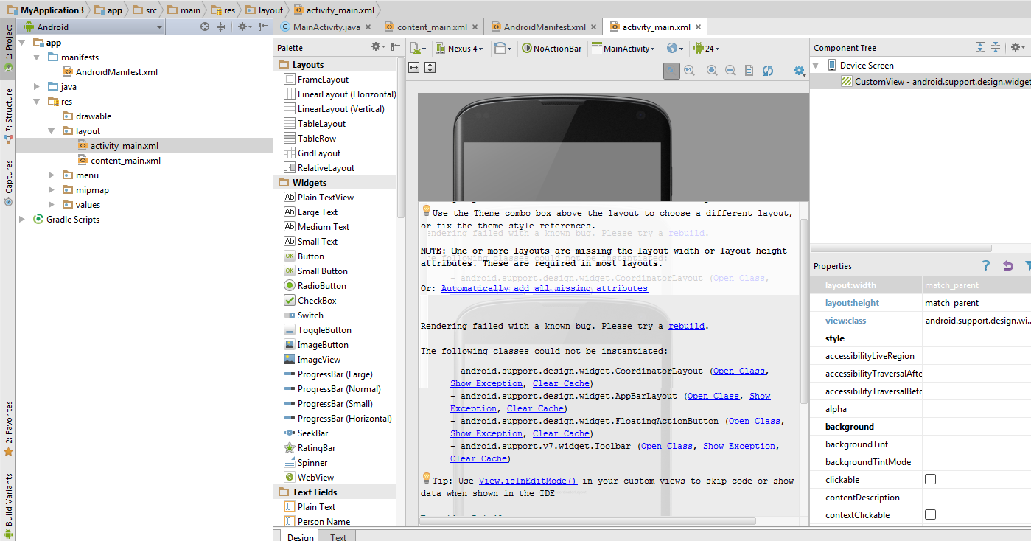
Task: Open the Project panel gear menu
Action: point(243,27)
